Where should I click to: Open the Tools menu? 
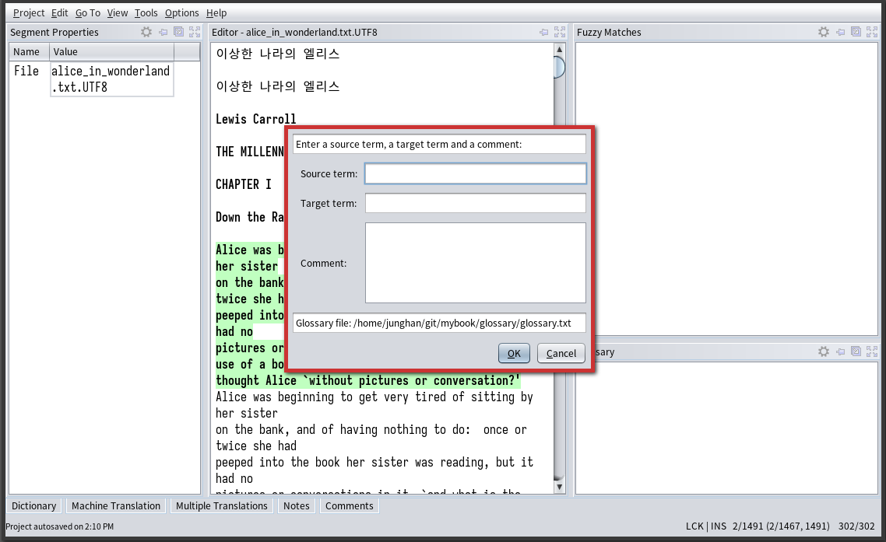pos(146,12)
